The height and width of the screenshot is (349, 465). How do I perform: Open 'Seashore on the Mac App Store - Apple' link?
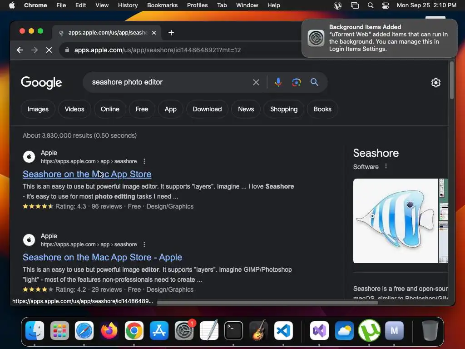pyautogui.click(x=102, y=257)
